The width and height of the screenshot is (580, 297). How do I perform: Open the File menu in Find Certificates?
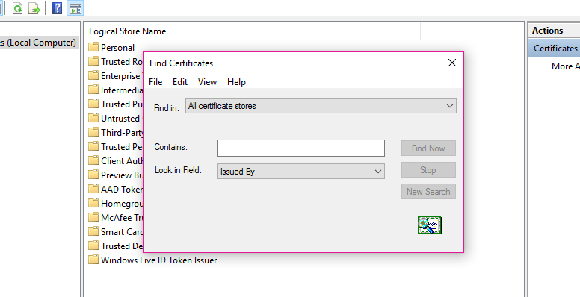(155, 82)
